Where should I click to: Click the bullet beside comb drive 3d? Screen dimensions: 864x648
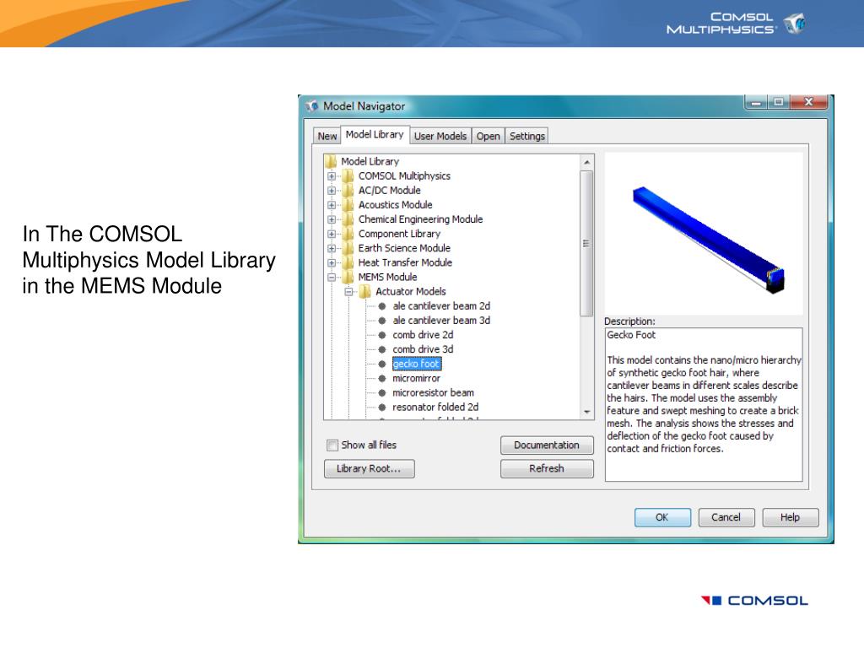tap(382, 349)
